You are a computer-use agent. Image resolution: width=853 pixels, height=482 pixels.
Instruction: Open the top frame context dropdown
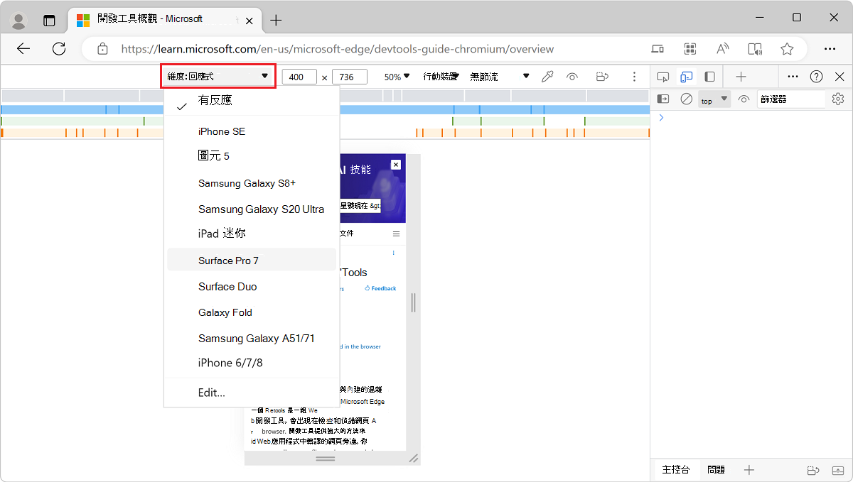(x=714, y=99)
